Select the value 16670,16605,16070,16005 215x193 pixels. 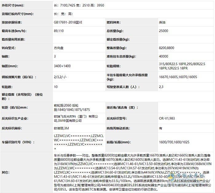click(178, 77)
